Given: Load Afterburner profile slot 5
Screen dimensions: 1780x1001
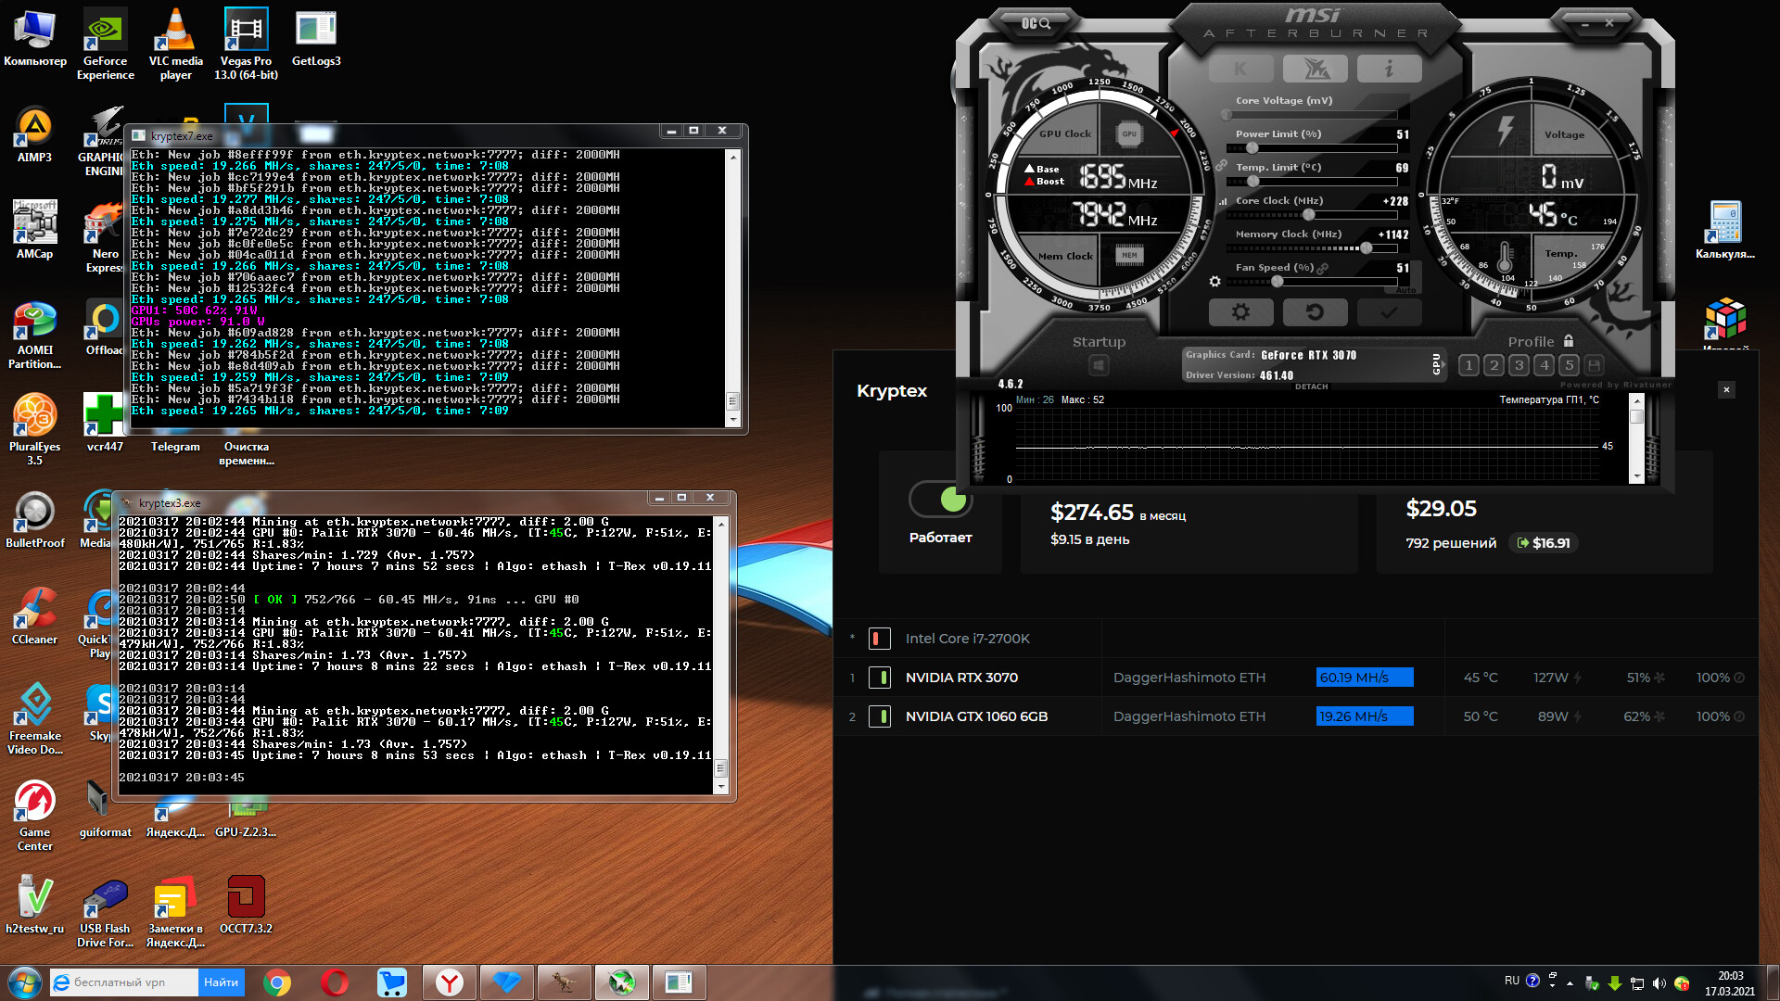Looking at the screenshot, I should (x=1569, y=365).
